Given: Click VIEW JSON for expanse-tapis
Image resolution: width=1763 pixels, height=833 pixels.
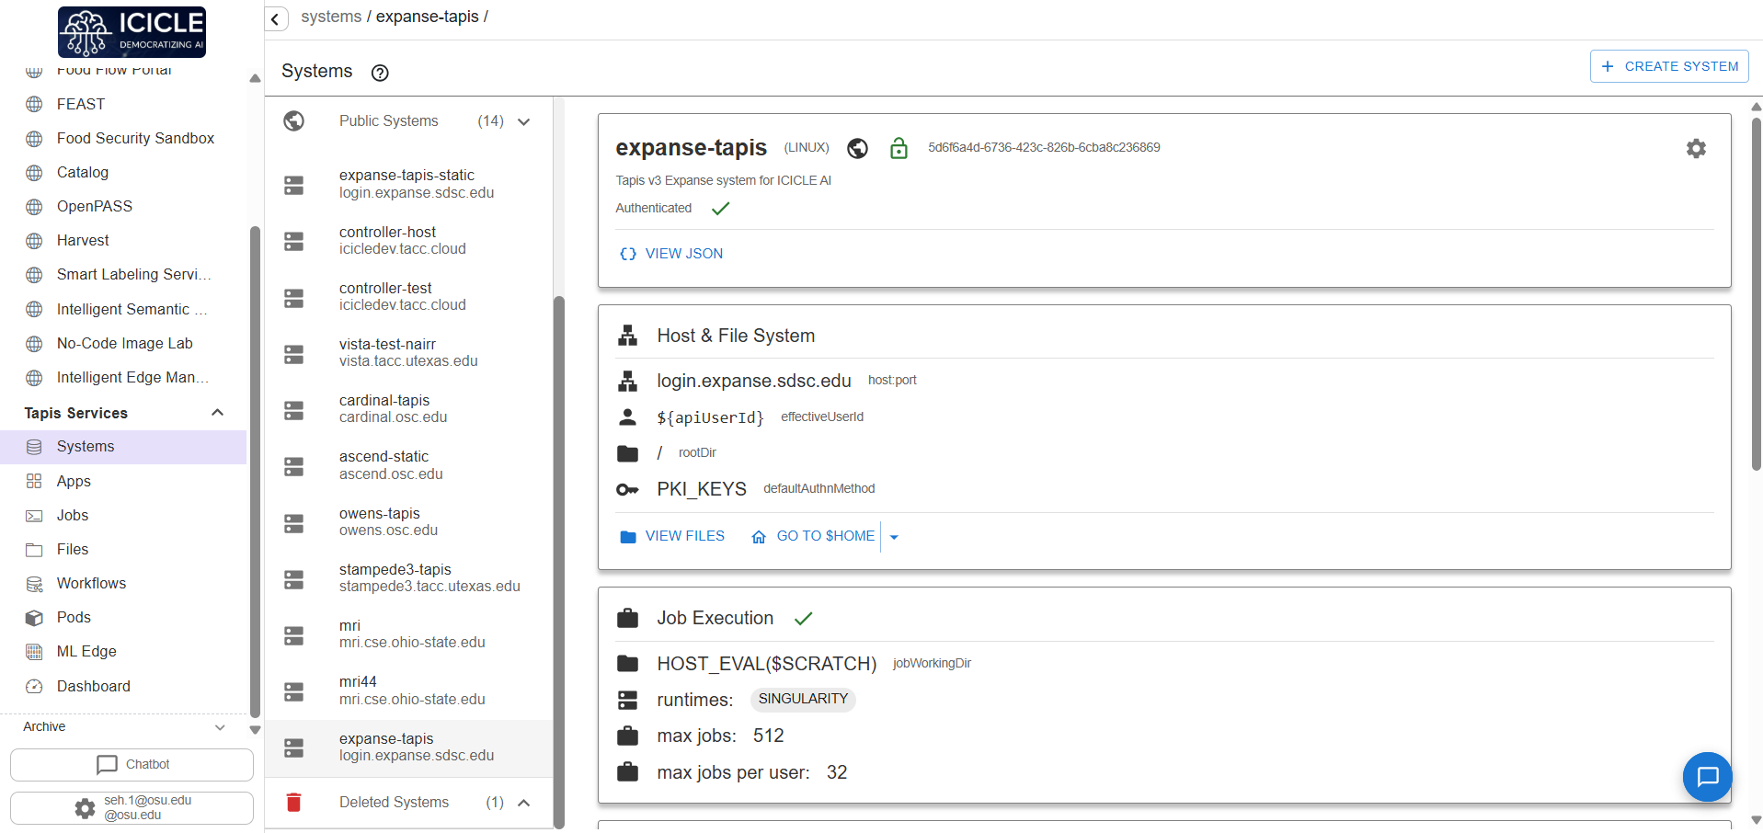Looking at the screenshot, I should click(x=671, y=254).
